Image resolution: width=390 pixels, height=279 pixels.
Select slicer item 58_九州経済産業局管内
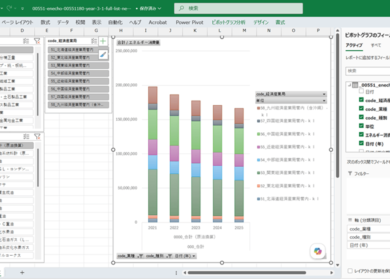point(79,105)
